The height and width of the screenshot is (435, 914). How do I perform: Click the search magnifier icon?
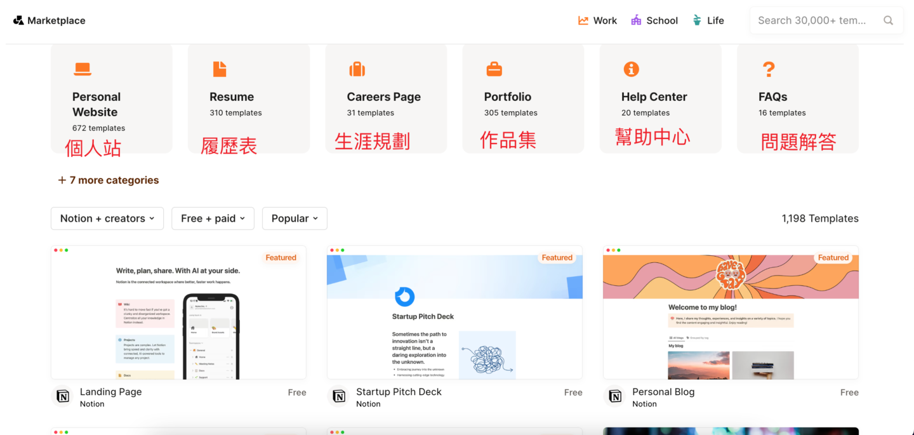(889, 20)
